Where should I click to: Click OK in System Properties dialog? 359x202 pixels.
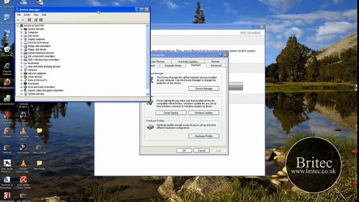(184, 150)
